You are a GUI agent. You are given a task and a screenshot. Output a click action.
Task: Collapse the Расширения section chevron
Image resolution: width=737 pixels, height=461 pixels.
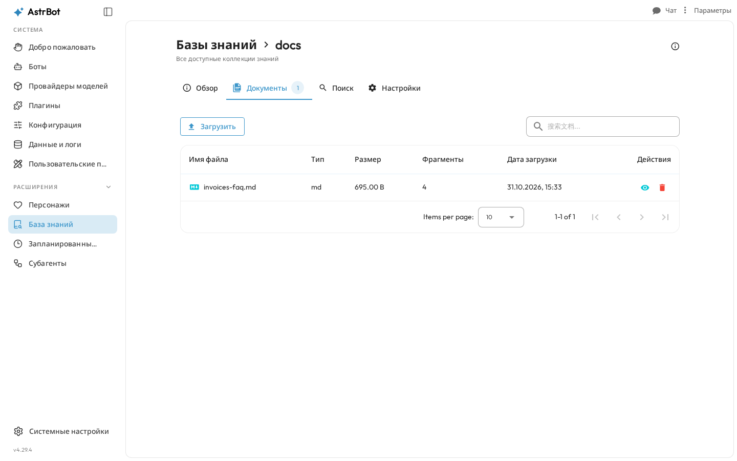pos(109,187)
